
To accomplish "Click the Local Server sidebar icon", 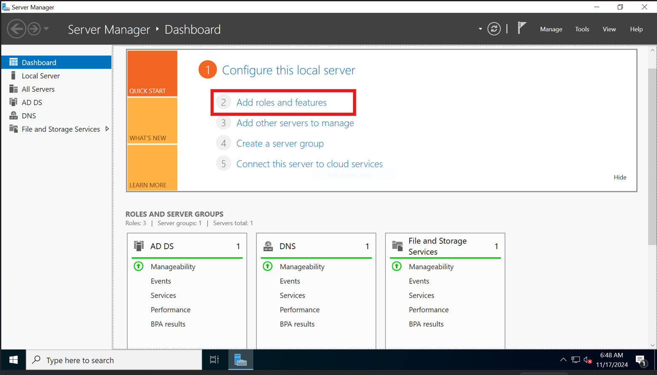I will click(13, 75).
